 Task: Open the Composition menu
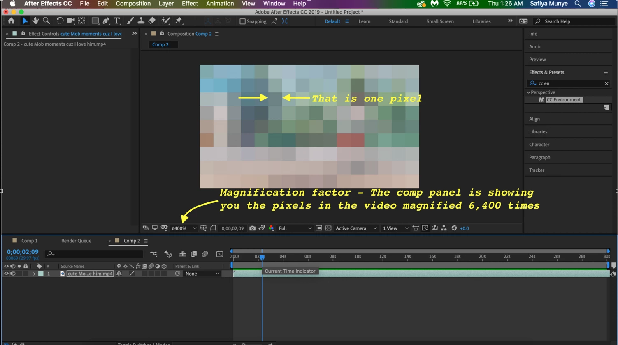coord(133,4)
